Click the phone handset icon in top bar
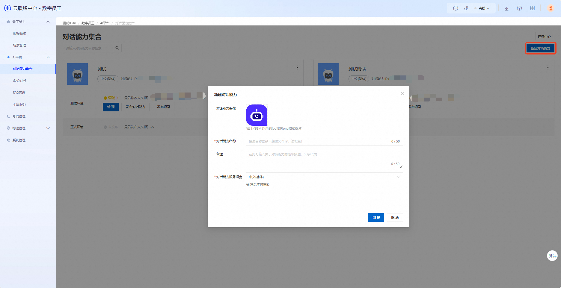This screenshot has width=561, height=288. point(466,8)
